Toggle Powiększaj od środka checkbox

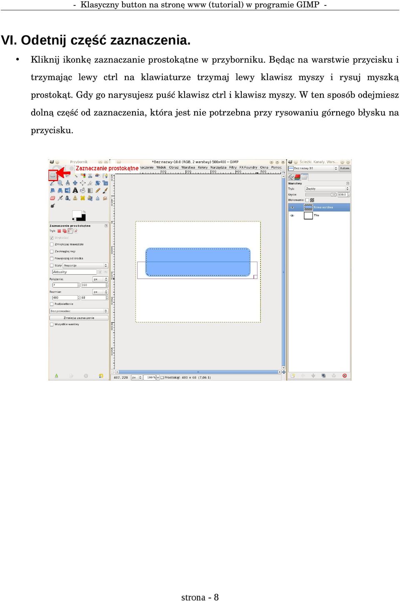tap(52, 258)
